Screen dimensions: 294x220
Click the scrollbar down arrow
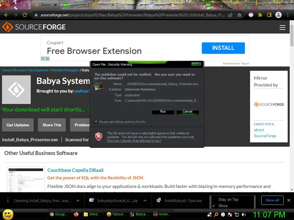coord(292,190)
